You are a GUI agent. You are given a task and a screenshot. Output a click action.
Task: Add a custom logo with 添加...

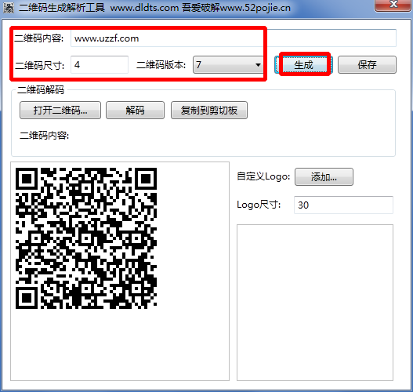324,176
